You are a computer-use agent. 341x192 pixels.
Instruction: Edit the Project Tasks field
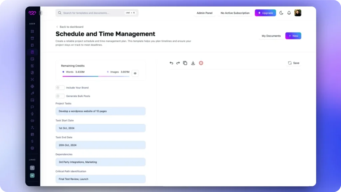tap(101, 111)
